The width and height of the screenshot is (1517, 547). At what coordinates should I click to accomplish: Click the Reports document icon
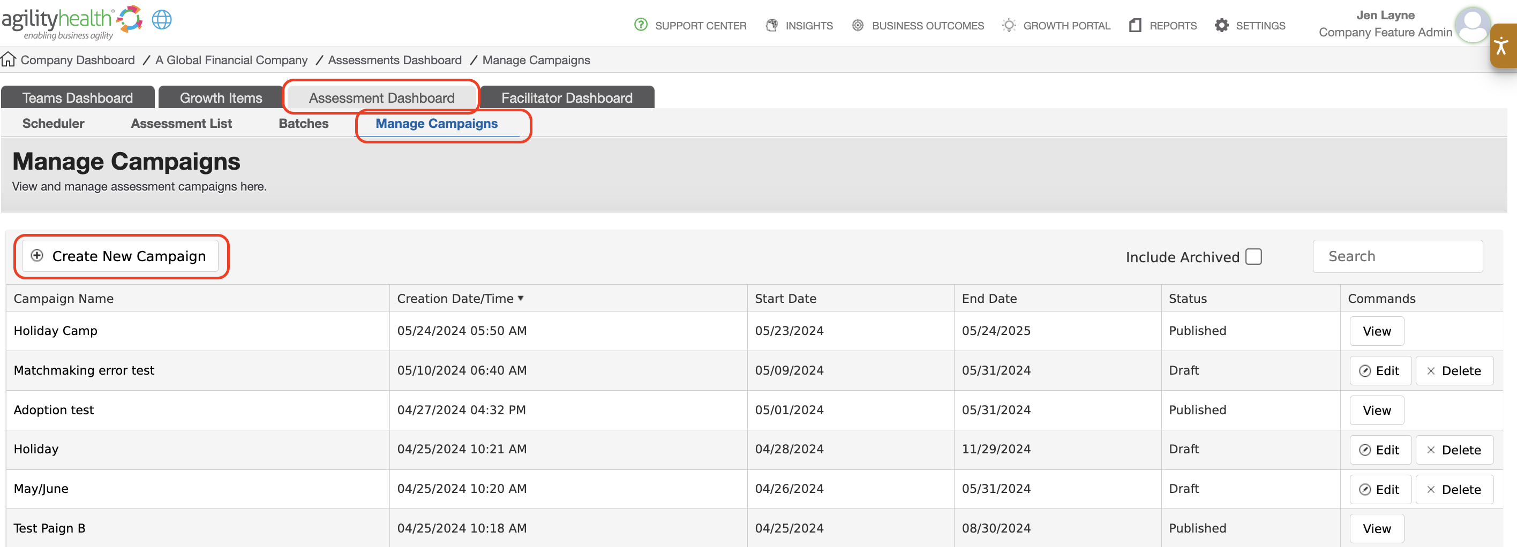1135,25
